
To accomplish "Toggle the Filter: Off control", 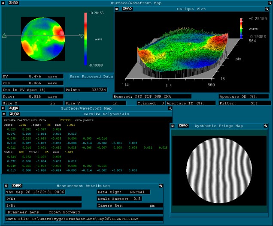I will coord(245,103).
